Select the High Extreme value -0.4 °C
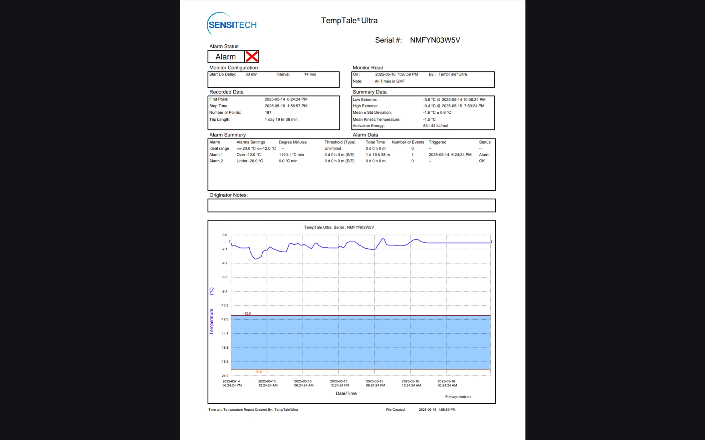 429,106
